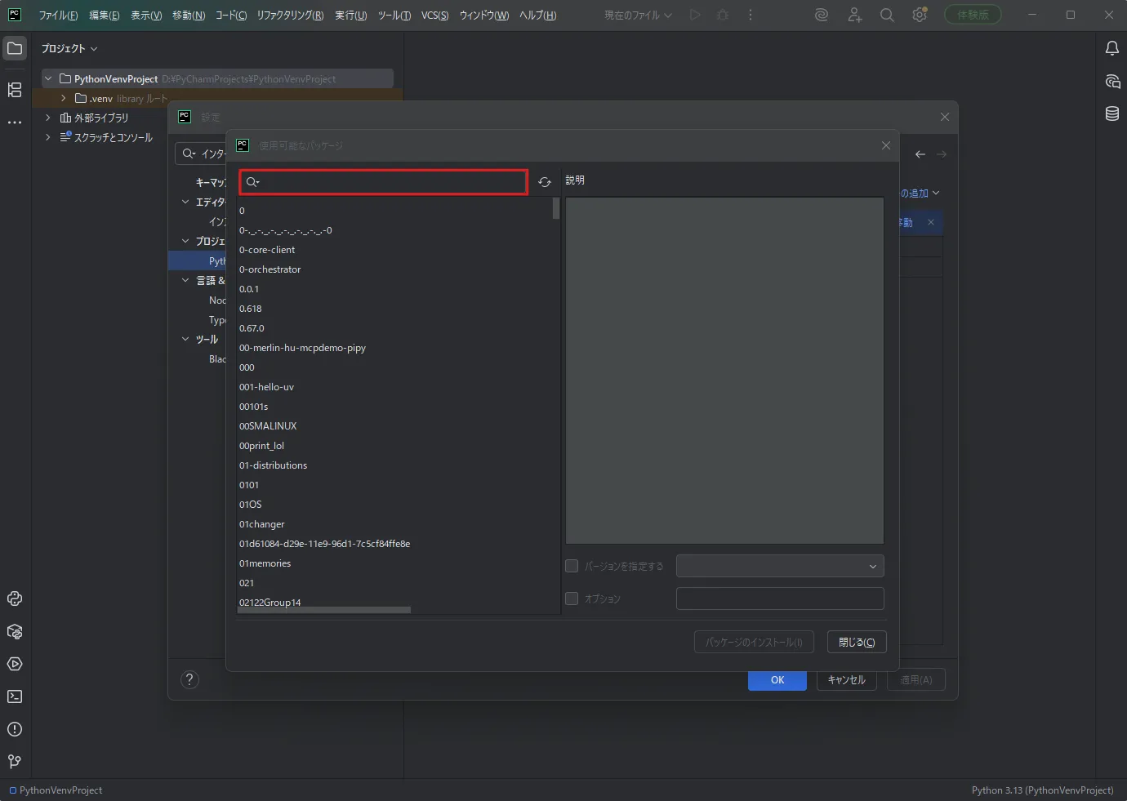
Task: Enable the バージョンを指定する checkbox
Action: 572,566
